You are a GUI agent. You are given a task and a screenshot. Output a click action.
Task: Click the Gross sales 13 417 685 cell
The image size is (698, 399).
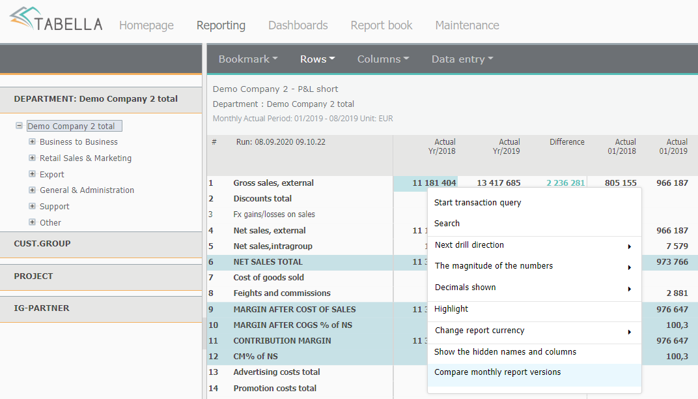click(498, 183)
